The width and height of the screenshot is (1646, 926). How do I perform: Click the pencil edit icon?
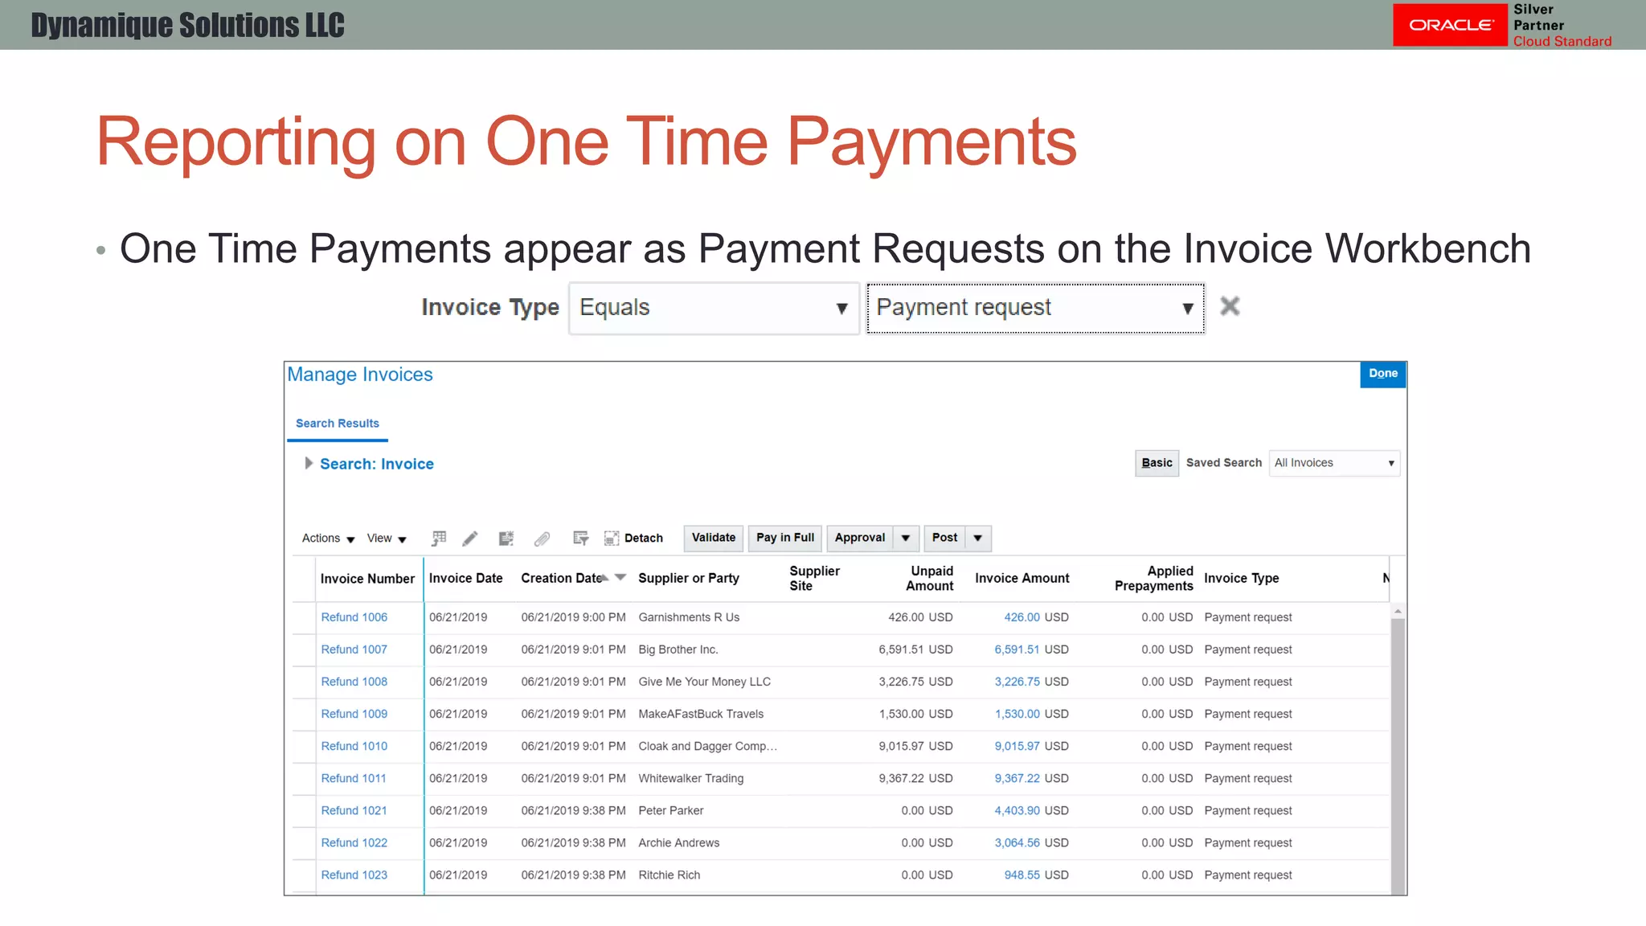(470, 538)
